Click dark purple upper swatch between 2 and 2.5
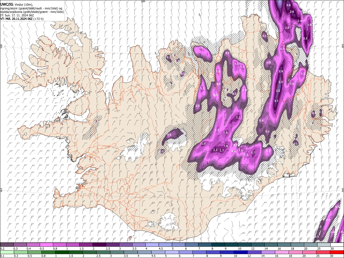The image size is (344, 258). (99, 245)
